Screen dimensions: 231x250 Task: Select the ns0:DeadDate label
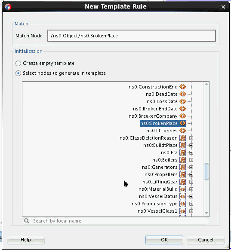pyautogui.click(x=162, y=94)
